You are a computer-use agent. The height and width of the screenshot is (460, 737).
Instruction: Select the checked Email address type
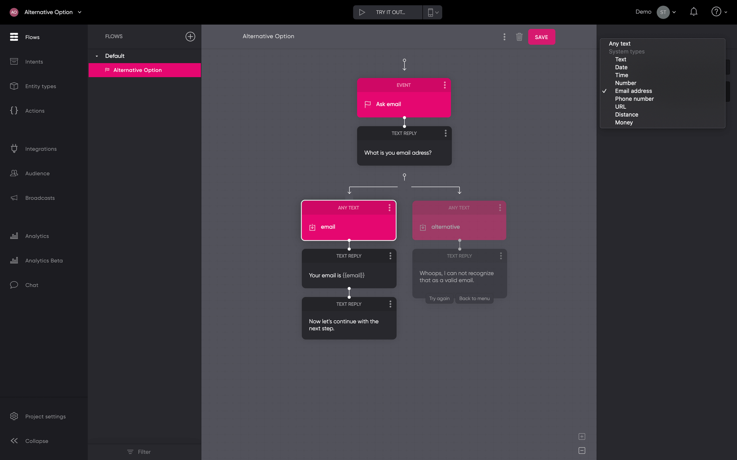pyautogui.click(x=633, y=91)
